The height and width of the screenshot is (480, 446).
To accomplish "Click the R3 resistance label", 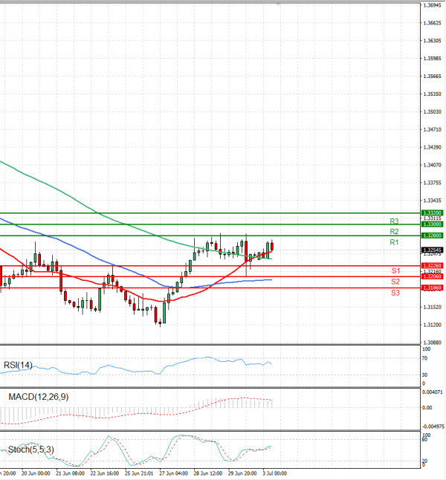I will tap(395, 221).
